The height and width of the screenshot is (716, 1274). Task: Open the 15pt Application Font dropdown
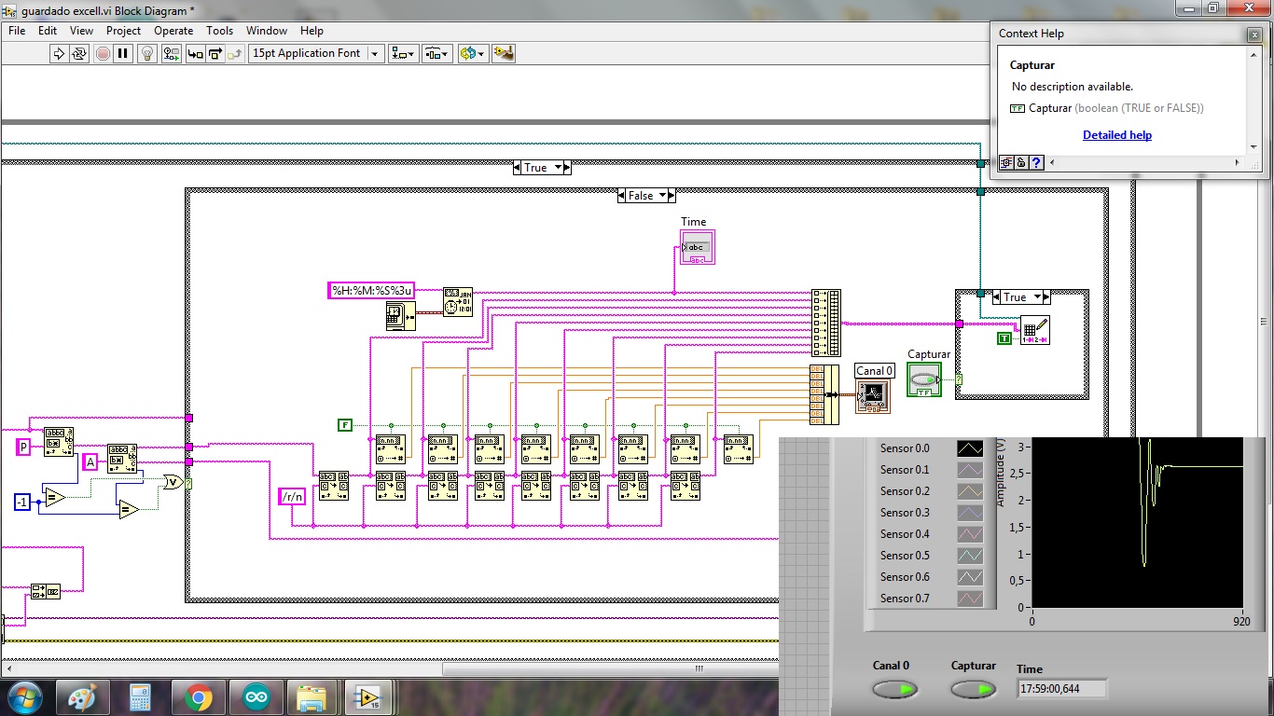pos(316,54)
